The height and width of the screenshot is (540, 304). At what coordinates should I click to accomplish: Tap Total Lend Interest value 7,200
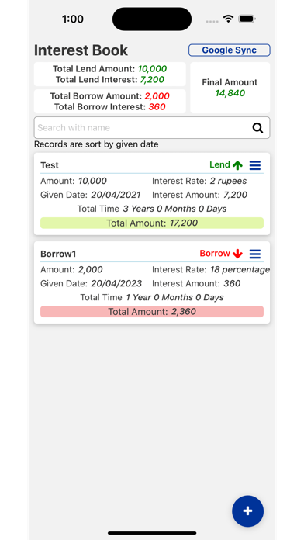click(152, 80)
